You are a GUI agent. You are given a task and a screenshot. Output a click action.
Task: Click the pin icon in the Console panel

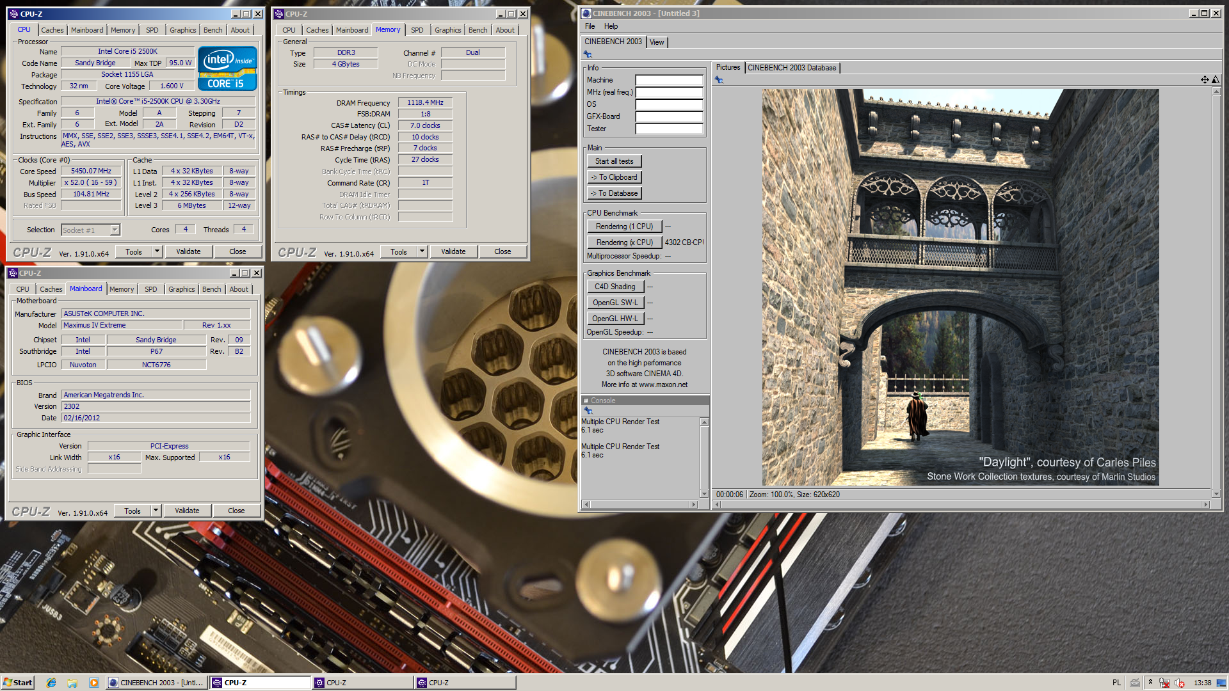click(588, 411)
